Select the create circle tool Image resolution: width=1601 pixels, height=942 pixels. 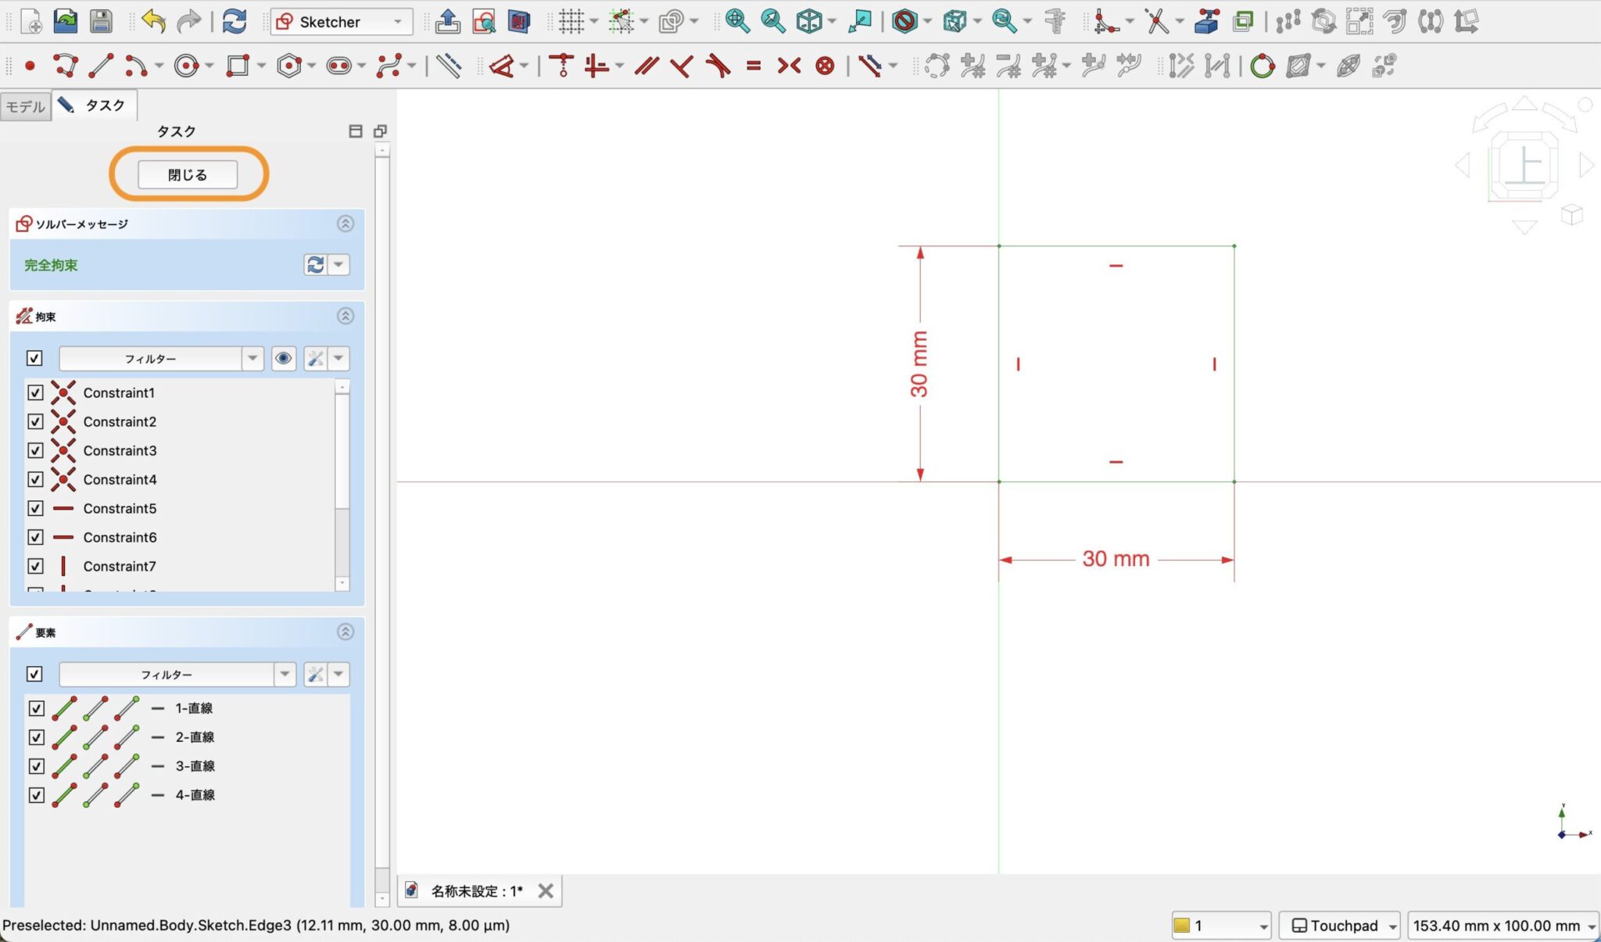coord(186,66)
